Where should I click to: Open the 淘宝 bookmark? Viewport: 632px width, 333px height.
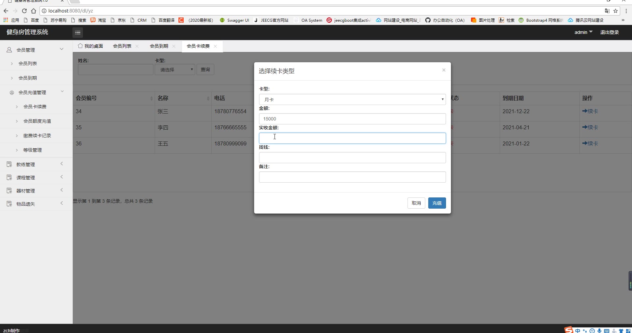98,20
